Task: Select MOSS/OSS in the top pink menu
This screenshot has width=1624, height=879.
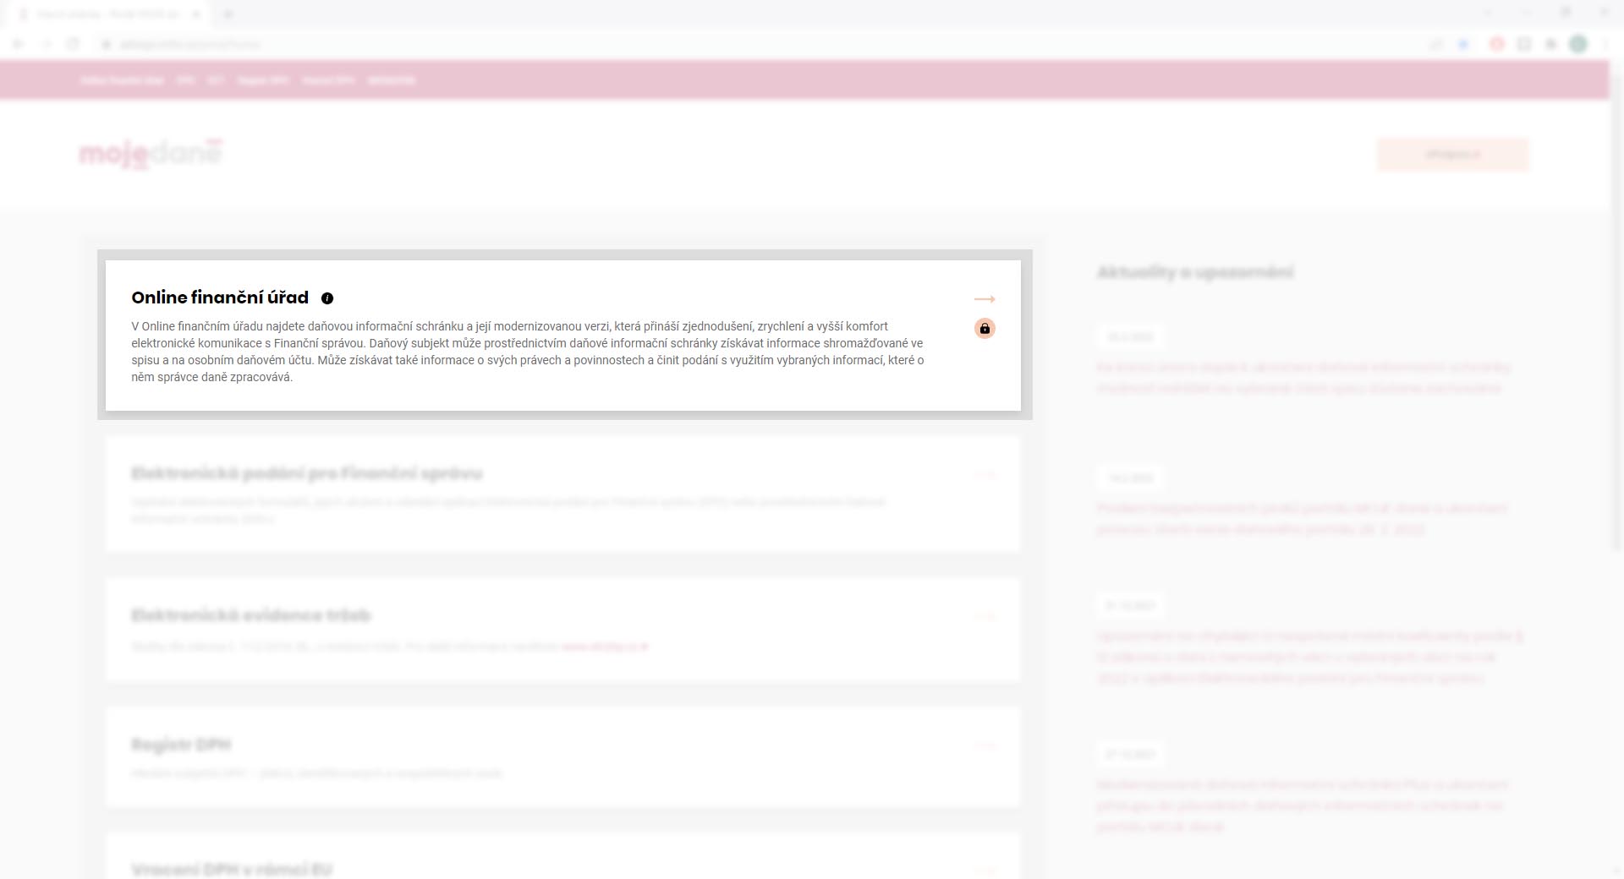Action: tap(392, 80)
